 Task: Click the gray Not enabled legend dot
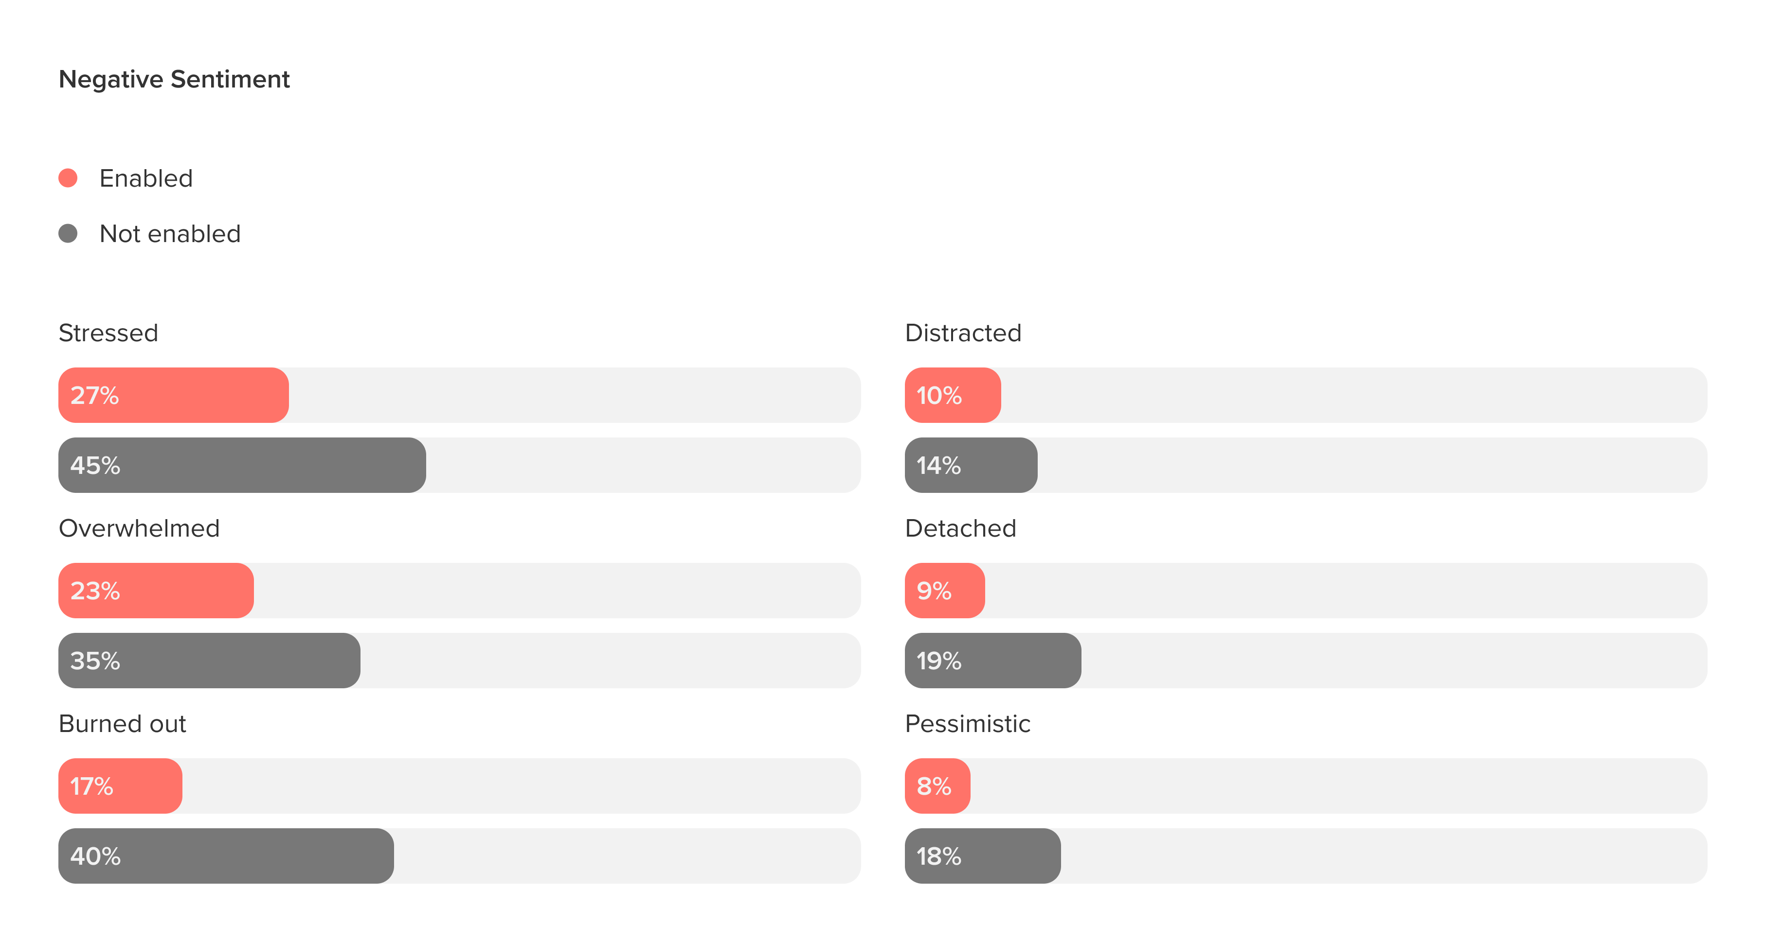68,234
